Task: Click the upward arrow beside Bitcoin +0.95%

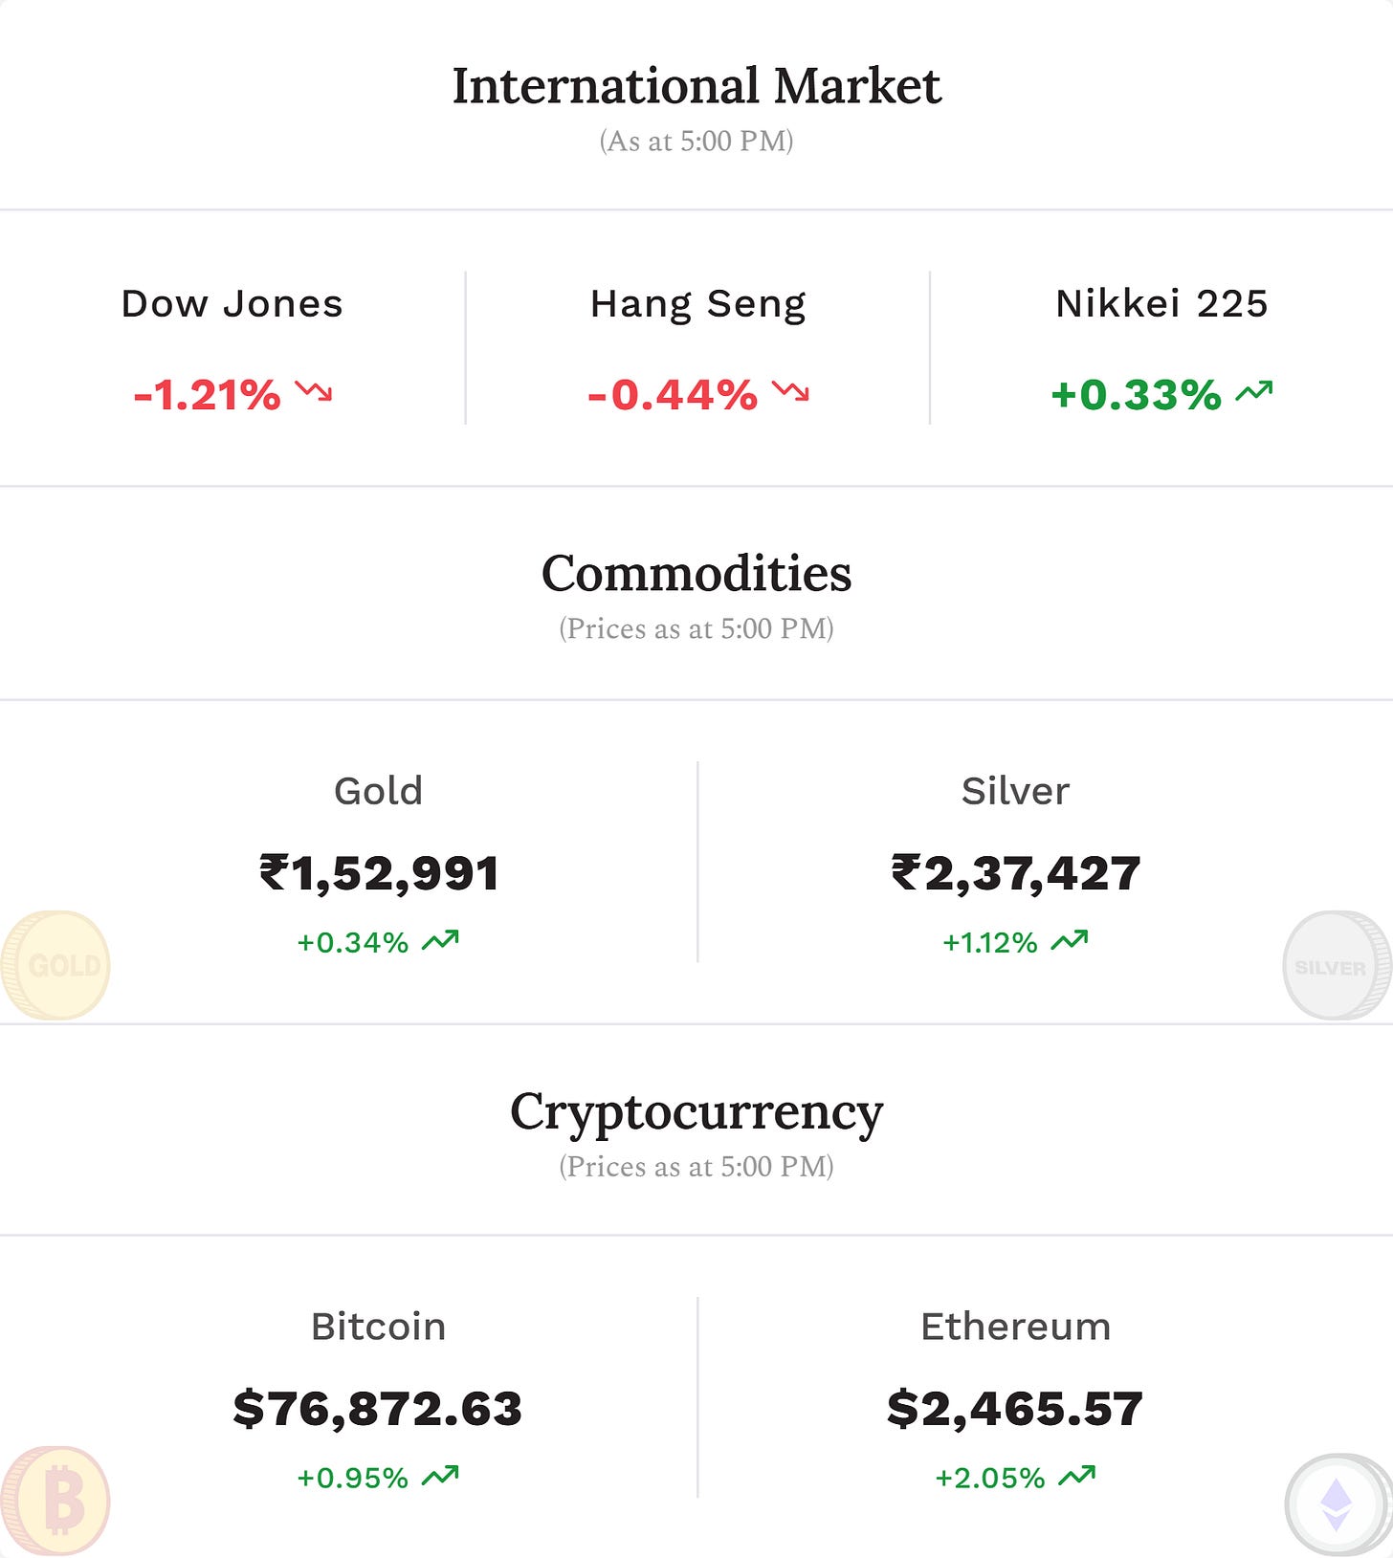Action: pyautogui.click(x=440, y=1476)
